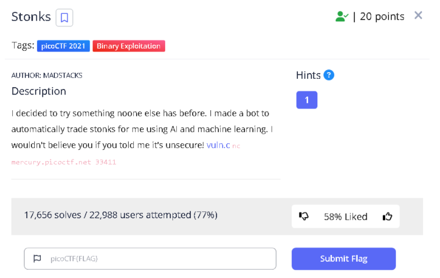Click the 58% Liked rating text
Image resolution: width=440 pixels, height=278 pixels.
[345, 216]
